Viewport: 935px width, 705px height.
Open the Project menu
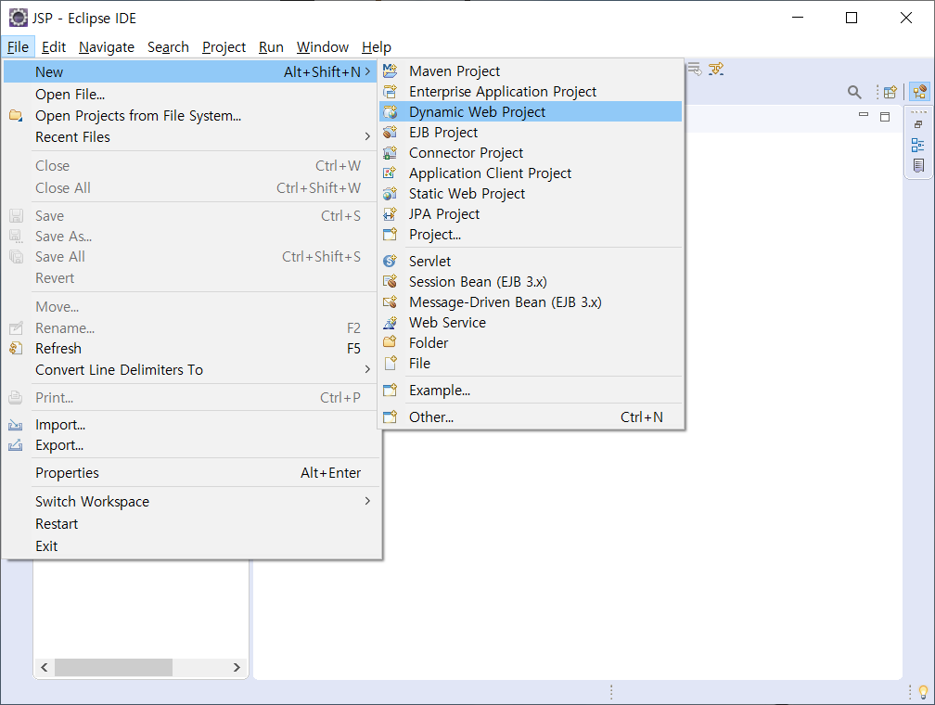(x=224, y=47)
